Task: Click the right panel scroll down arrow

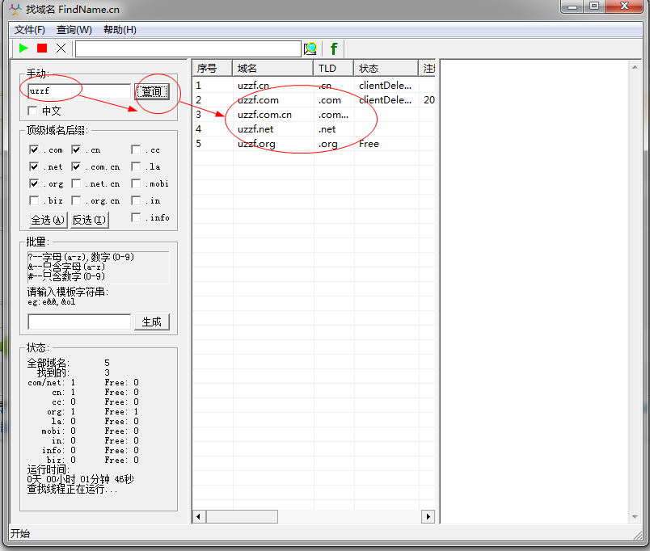Action: pos(635,516)
